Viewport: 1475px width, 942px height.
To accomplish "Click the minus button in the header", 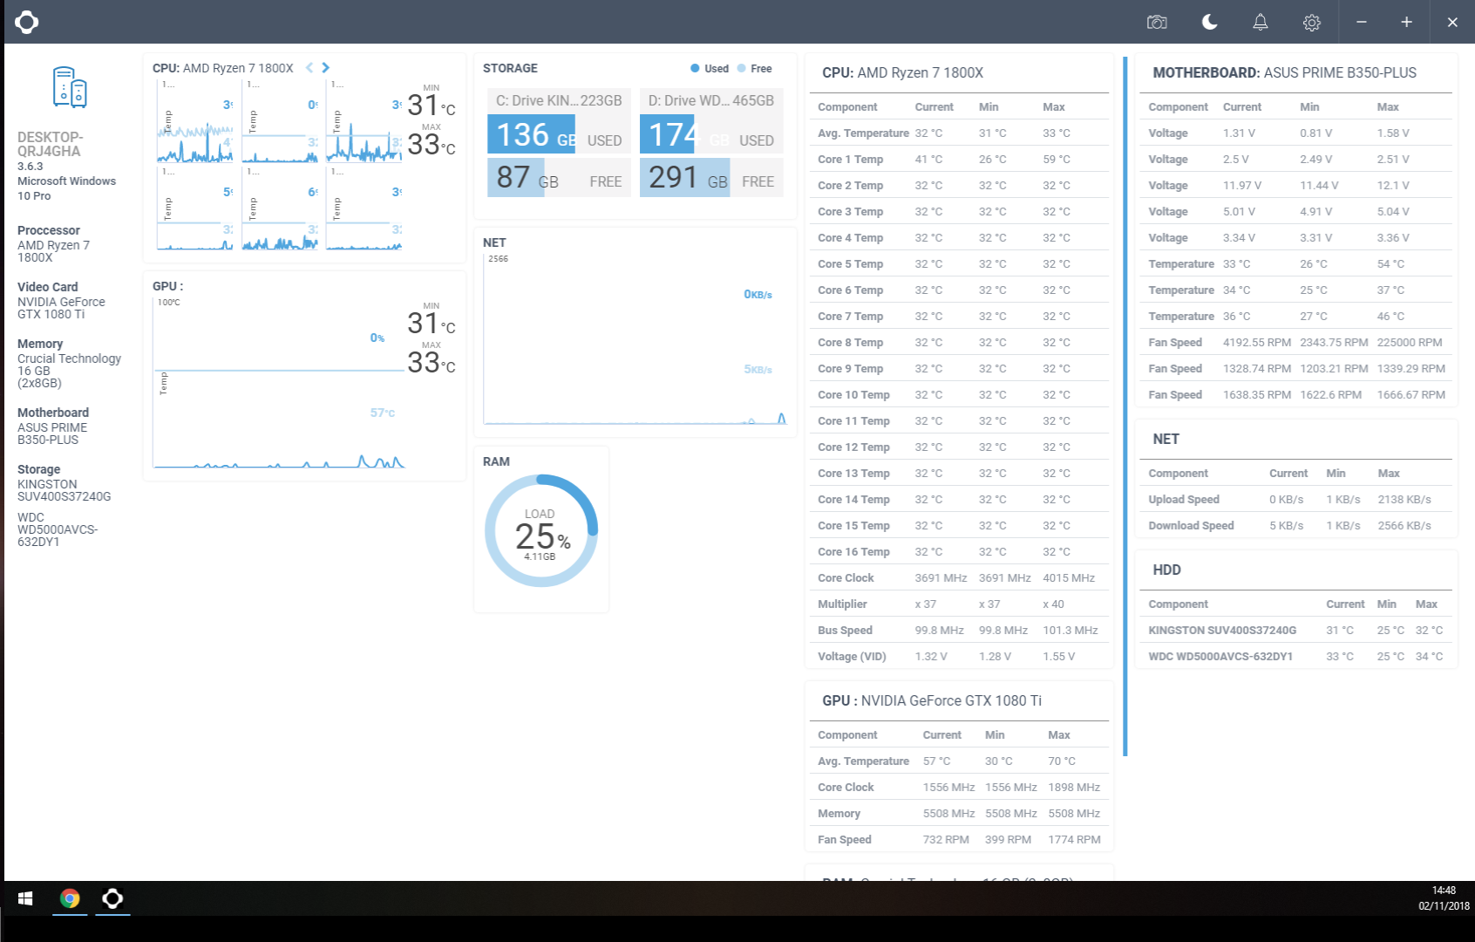I will pyautogui.click(x=1362, y=22).
